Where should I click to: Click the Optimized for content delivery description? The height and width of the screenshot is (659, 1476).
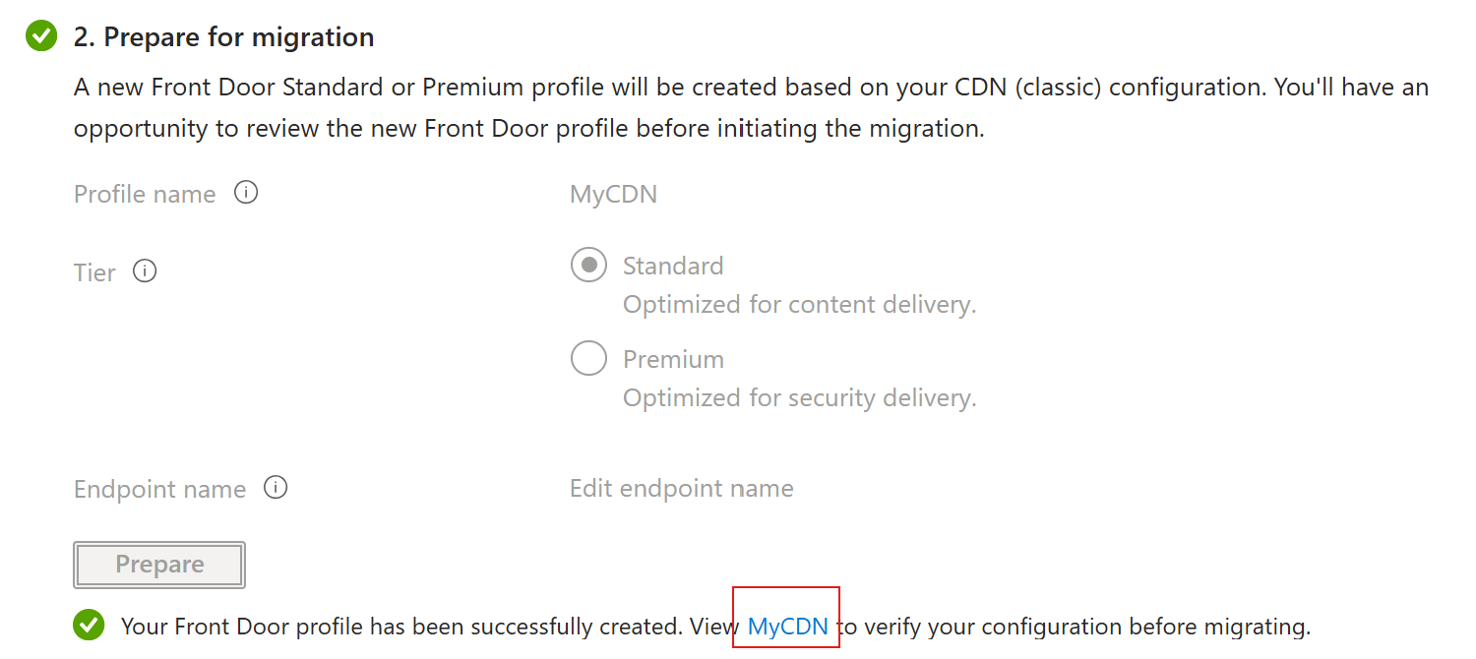(x=799, y=304)
